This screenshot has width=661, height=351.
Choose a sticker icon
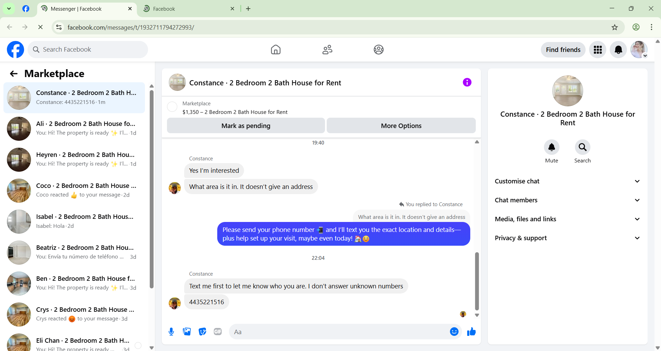(202, 332)
